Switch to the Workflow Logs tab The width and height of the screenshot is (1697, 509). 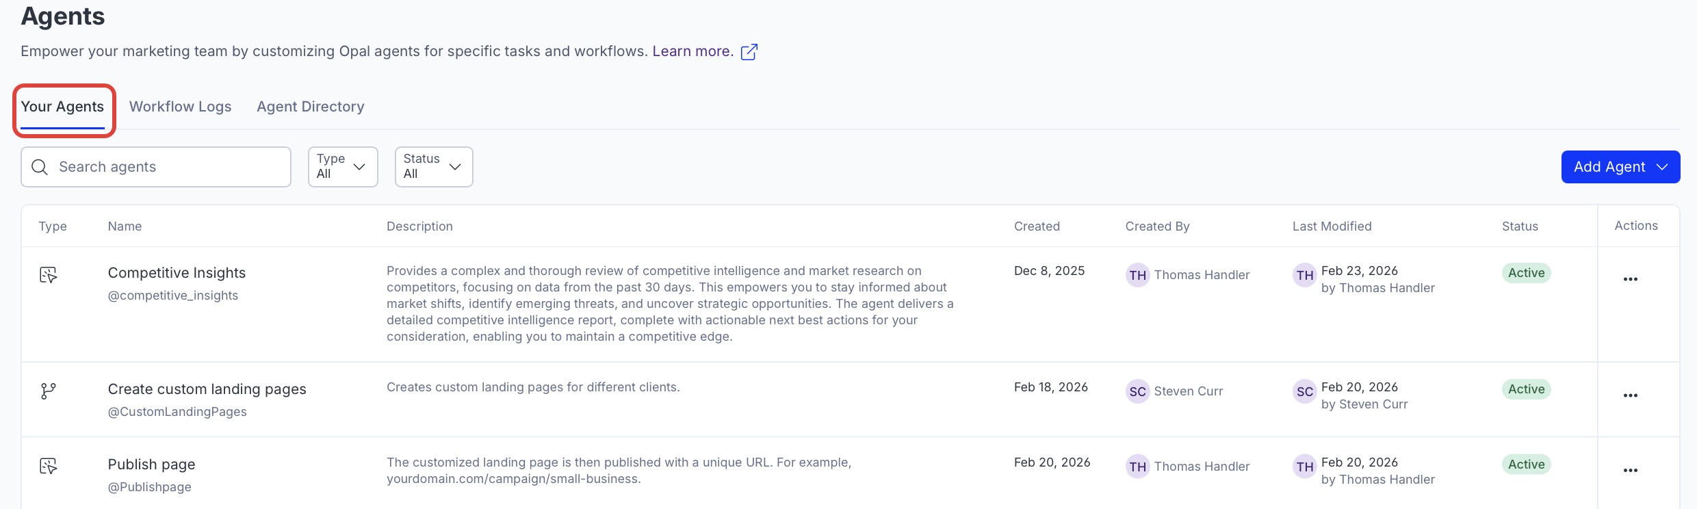(180, 107)
